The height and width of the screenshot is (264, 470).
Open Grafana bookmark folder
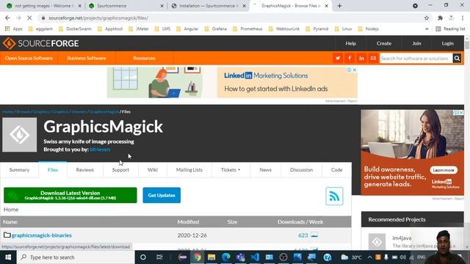tap(216, 29)
